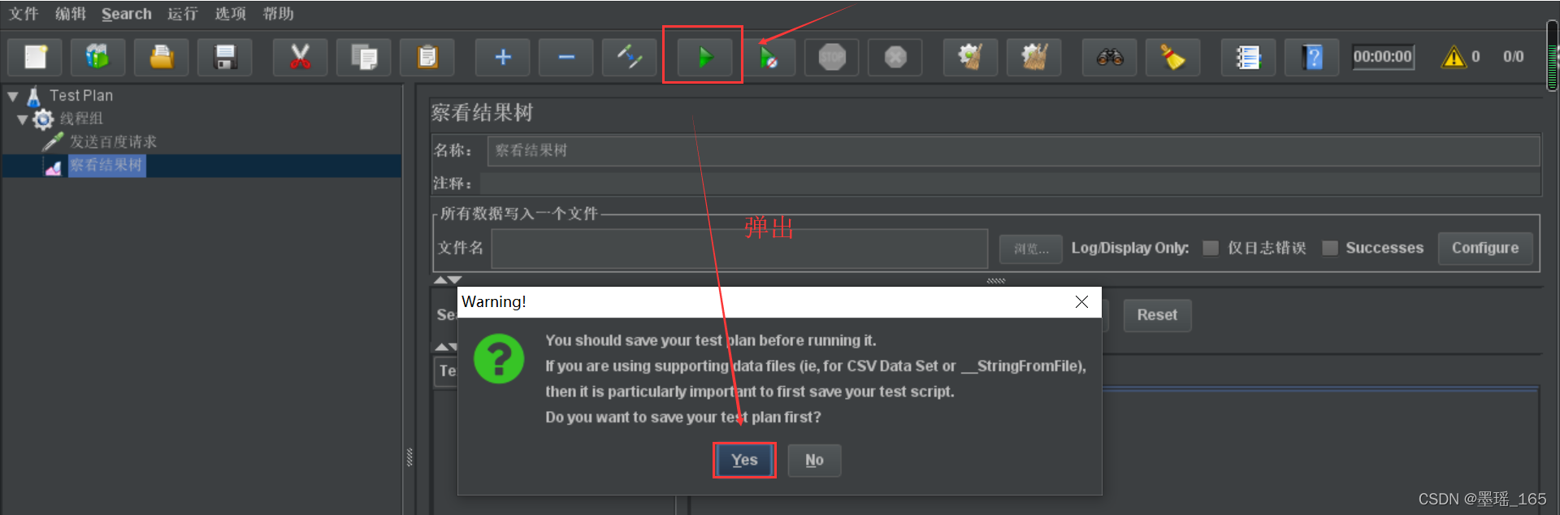
Task: Click the 注释 comment field
Action: (x=1010, y=183)
